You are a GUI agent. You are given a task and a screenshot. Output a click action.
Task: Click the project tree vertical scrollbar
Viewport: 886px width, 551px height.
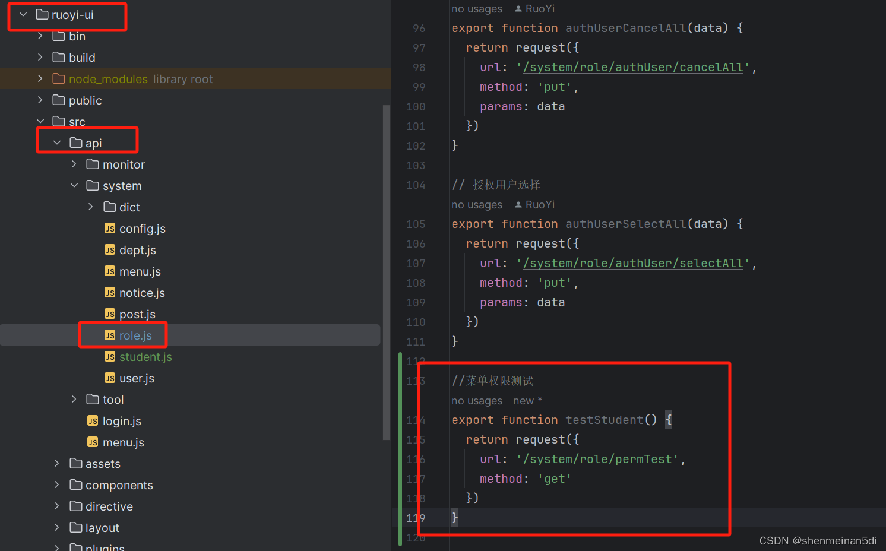click(x=387, y=272)
